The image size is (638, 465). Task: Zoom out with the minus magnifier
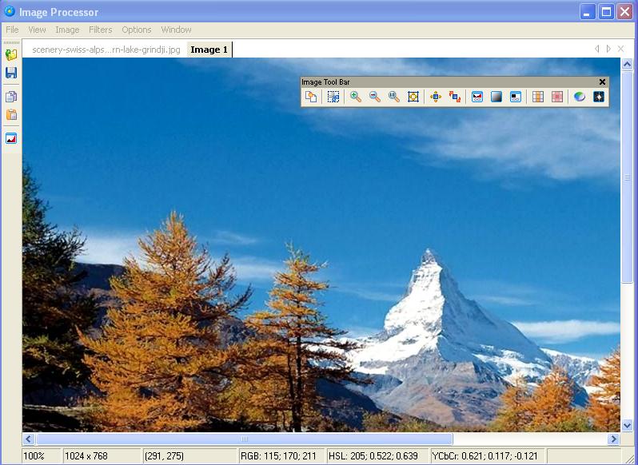pos(375,97)
